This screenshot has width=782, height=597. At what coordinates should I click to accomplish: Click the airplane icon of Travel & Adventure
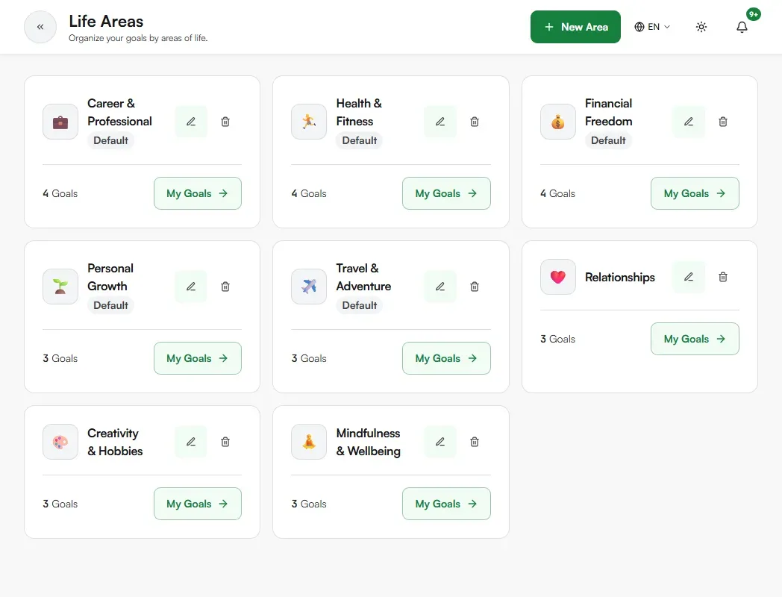(x=309, y=287)
